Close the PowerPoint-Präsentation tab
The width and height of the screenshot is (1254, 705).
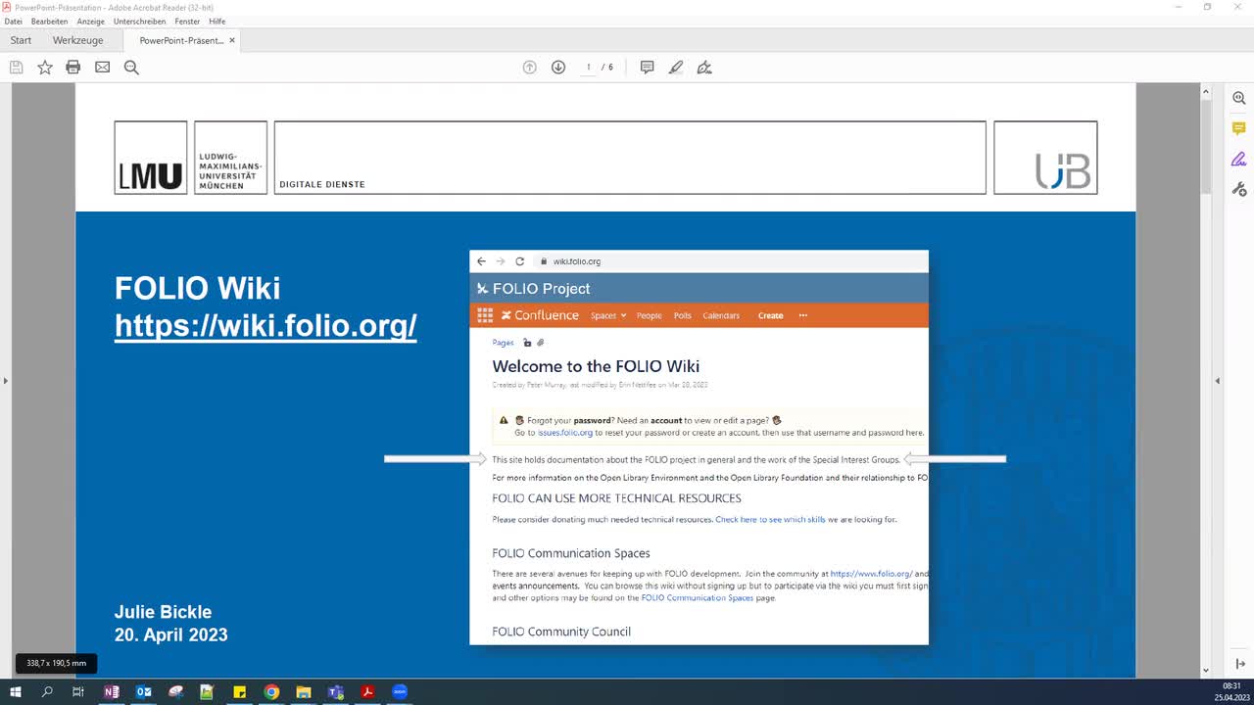pos(232,40)
